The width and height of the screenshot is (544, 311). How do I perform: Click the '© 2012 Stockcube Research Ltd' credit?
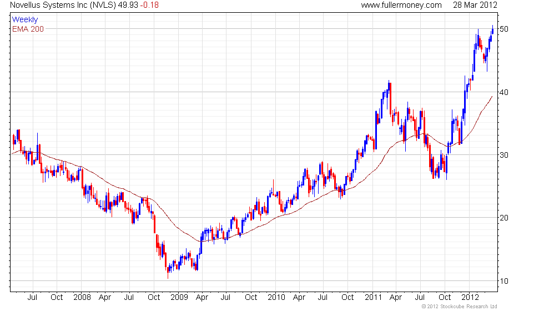point(459,307)
